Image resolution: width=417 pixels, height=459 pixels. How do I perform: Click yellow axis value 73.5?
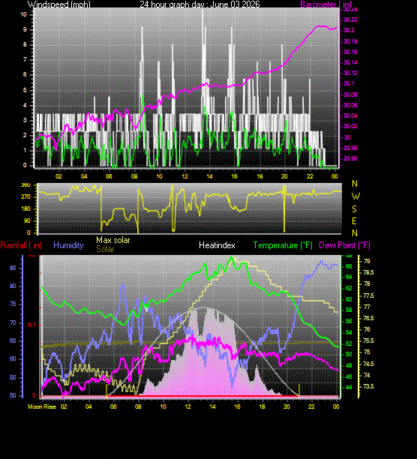click(368, 387)
